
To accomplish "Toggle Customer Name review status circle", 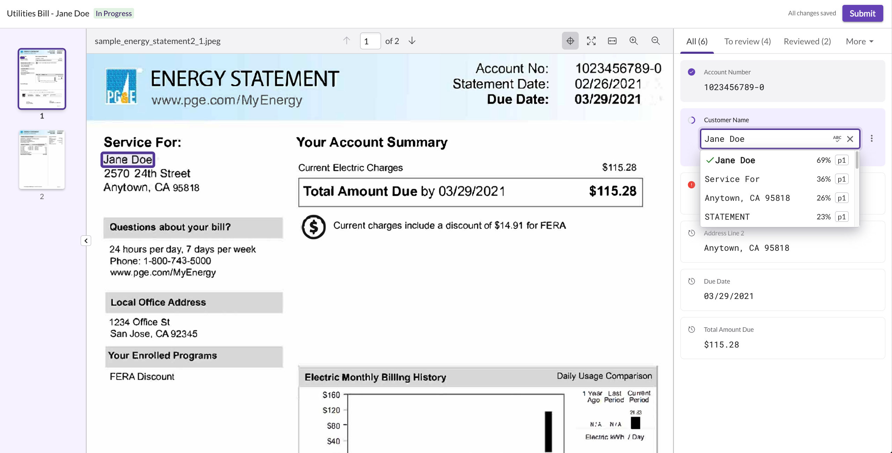I will (692, 120).
